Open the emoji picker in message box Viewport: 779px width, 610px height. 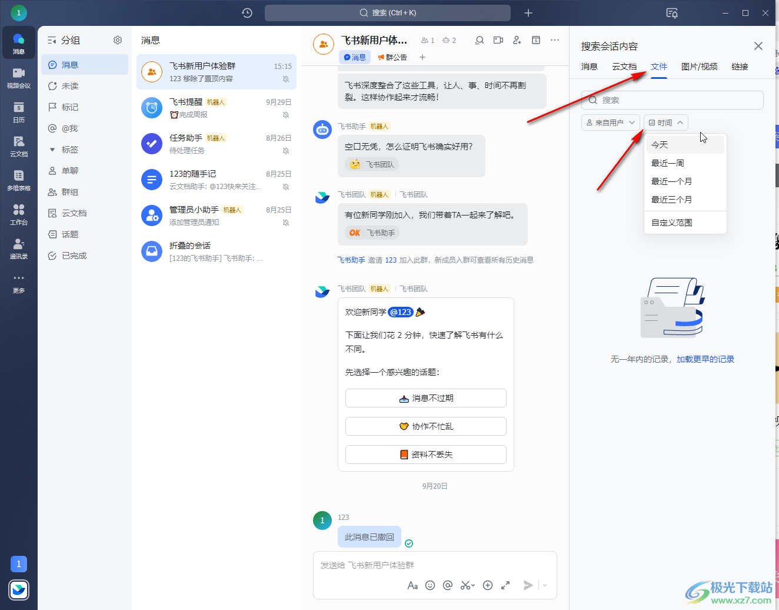tap(430, 585)
